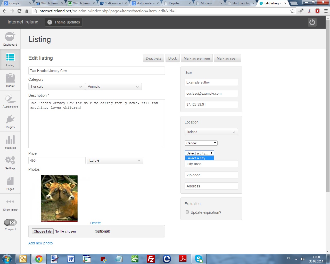Click the volume speaker tray icon
Screen dimensions: 330x264
pos(303,259)
